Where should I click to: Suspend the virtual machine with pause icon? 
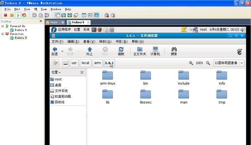tap(12, 15)
